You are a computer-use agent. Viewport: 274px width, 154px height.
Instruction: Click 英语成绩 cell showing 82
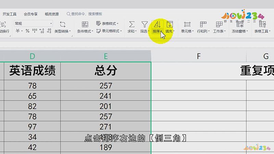32,106
